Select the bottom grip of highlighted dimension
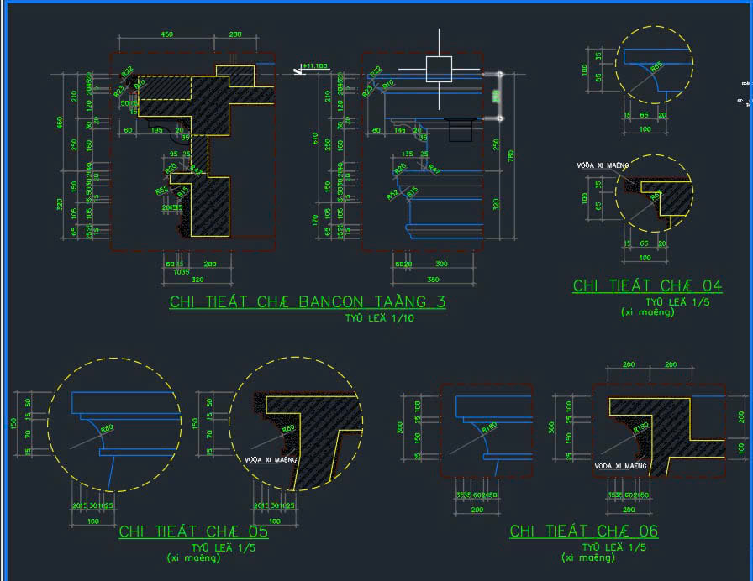Viewport: 753px width, 581px height. coord(500,118)
